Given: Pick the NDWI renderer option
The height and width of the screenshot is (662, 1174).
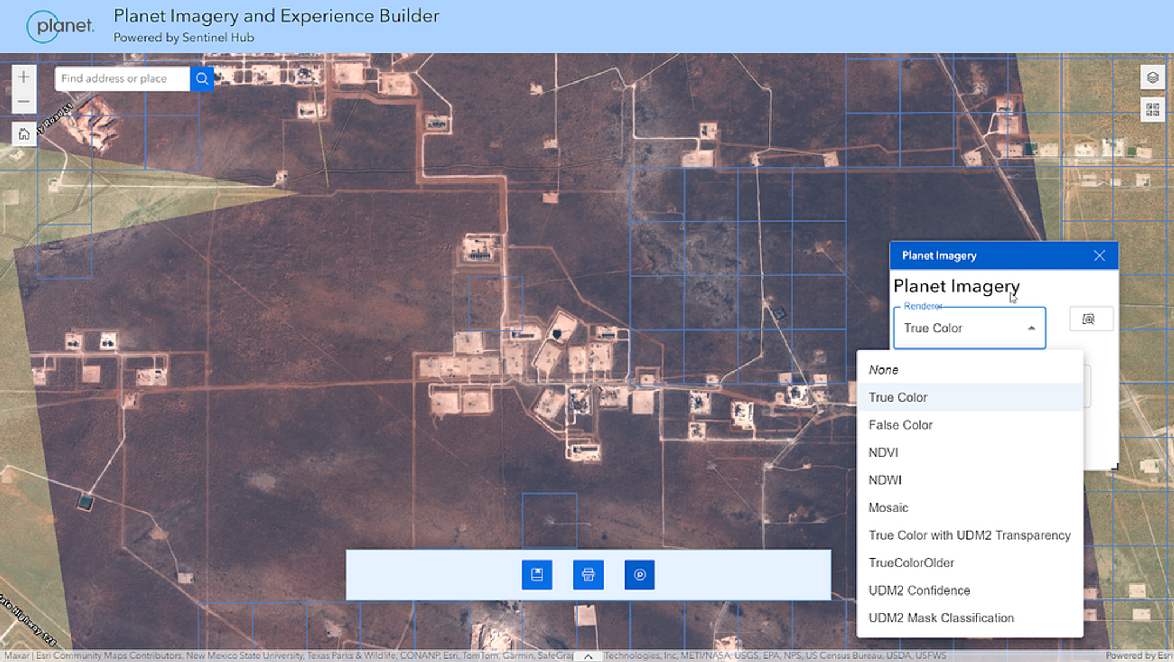Looking at the screenshot, I should click(x=885, y=480).
